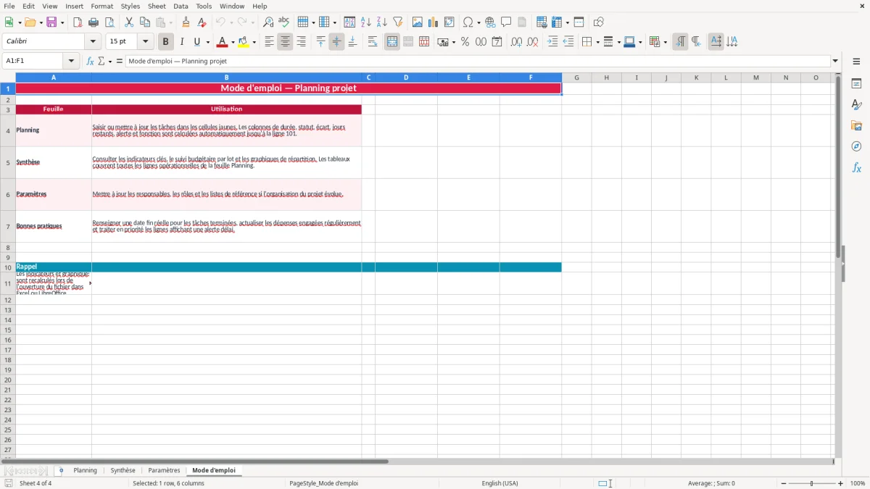Copy the selected cells

click(144, 22)
